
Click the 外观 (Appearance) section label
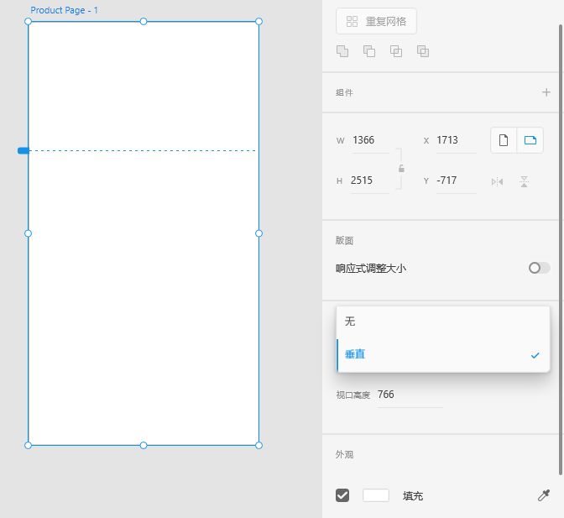pyautogui.click(x=344, y=455)
